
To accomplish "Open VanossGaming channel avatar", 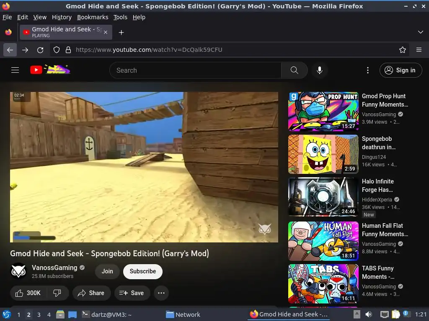I will point(18,271).
